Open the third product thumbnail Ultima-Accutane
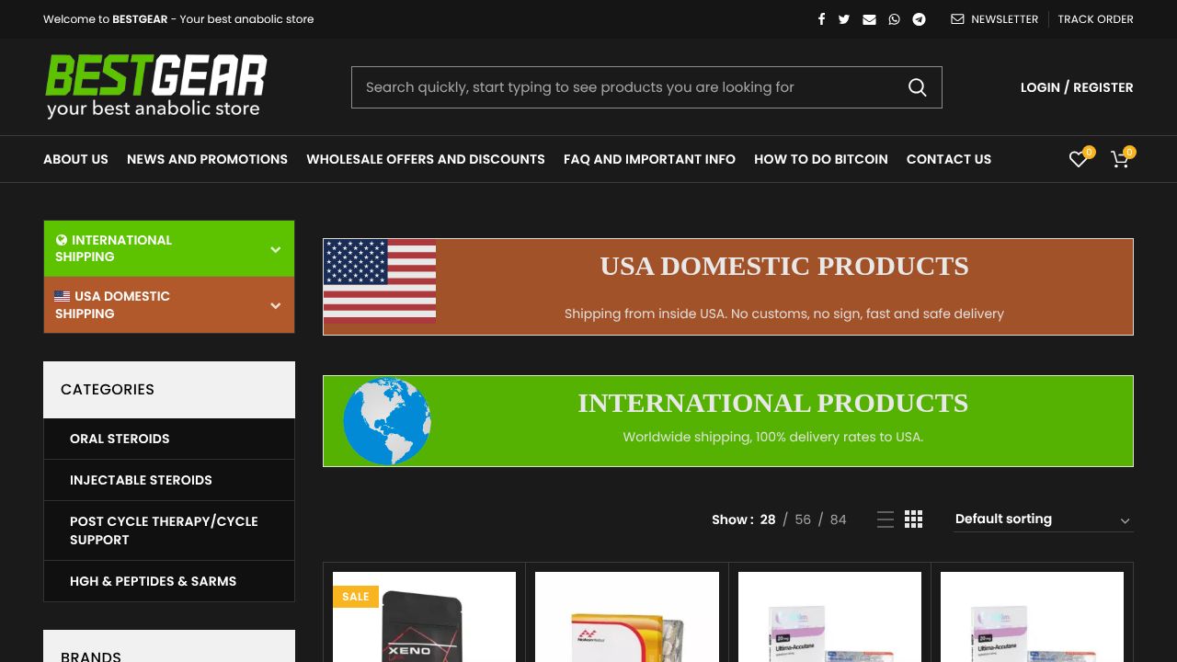 [829, 617]
